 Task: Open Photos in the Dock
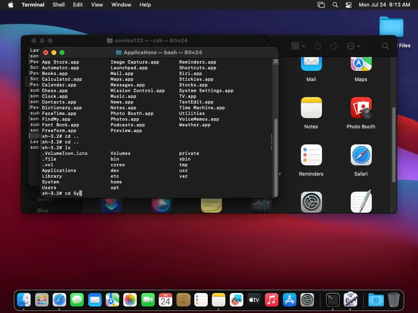pos(130,300)
